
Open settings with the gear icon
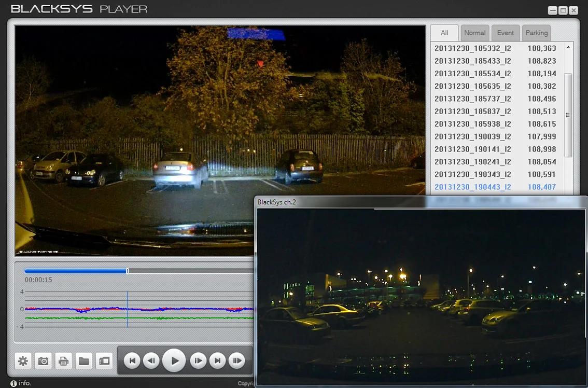(x=23, y=361)
